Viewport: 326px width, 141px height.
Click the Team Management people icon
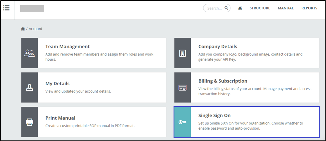coord(29,53)
